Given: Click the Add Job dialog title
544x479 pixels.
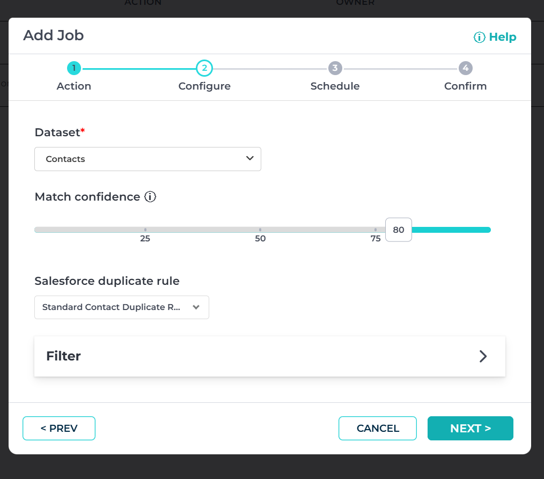Looking at the screenshot, I should click(54, 35).
